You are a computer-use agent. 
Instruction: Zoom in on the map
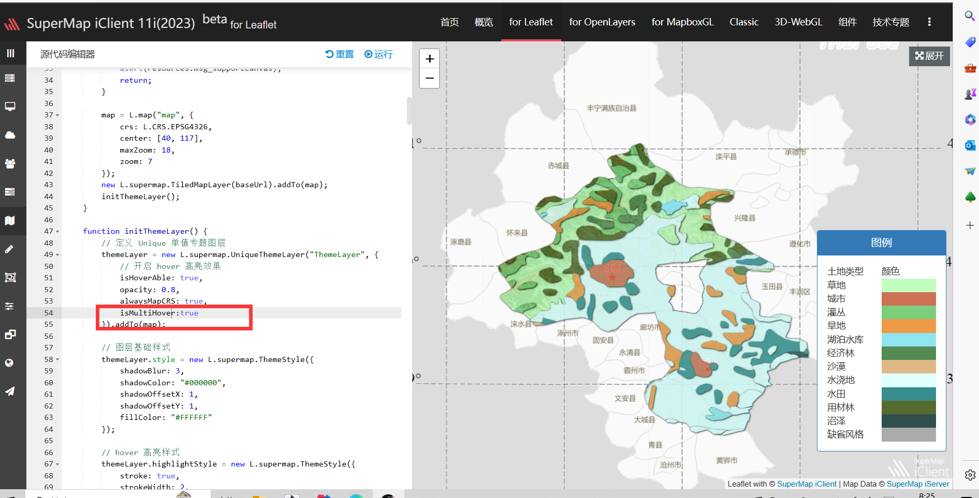(430, 59)
